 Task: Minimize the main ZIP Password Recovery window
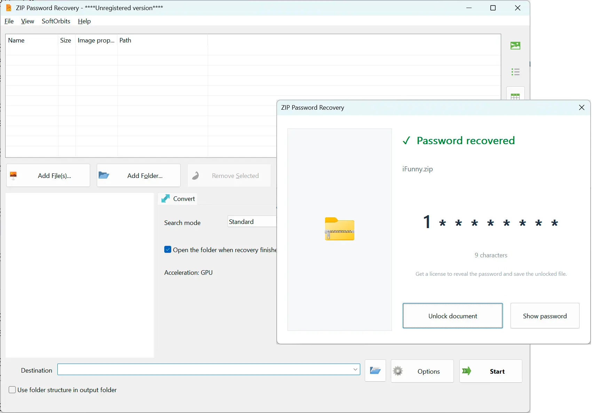469,8
